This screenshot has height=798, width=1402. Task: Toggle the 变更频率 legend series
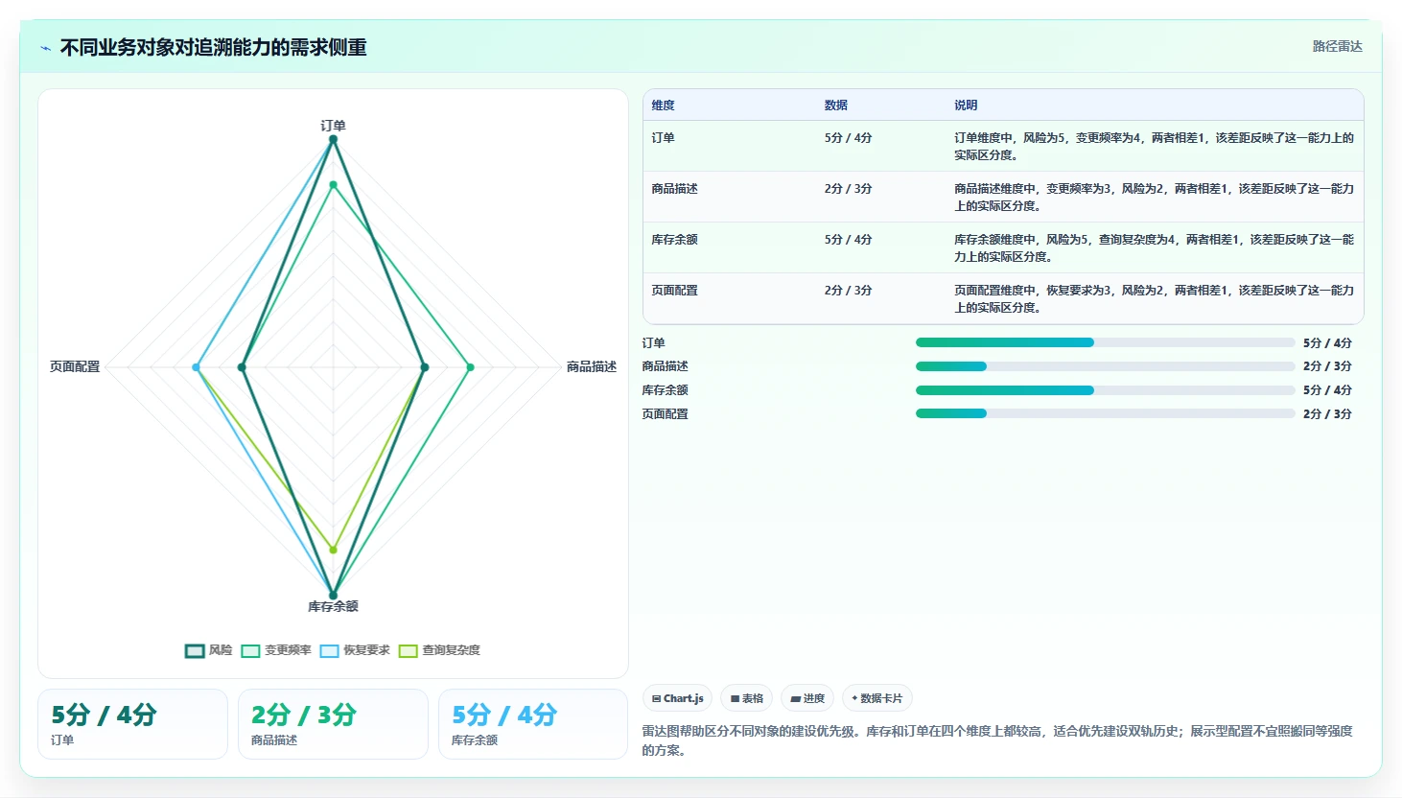tap(276, 650)
